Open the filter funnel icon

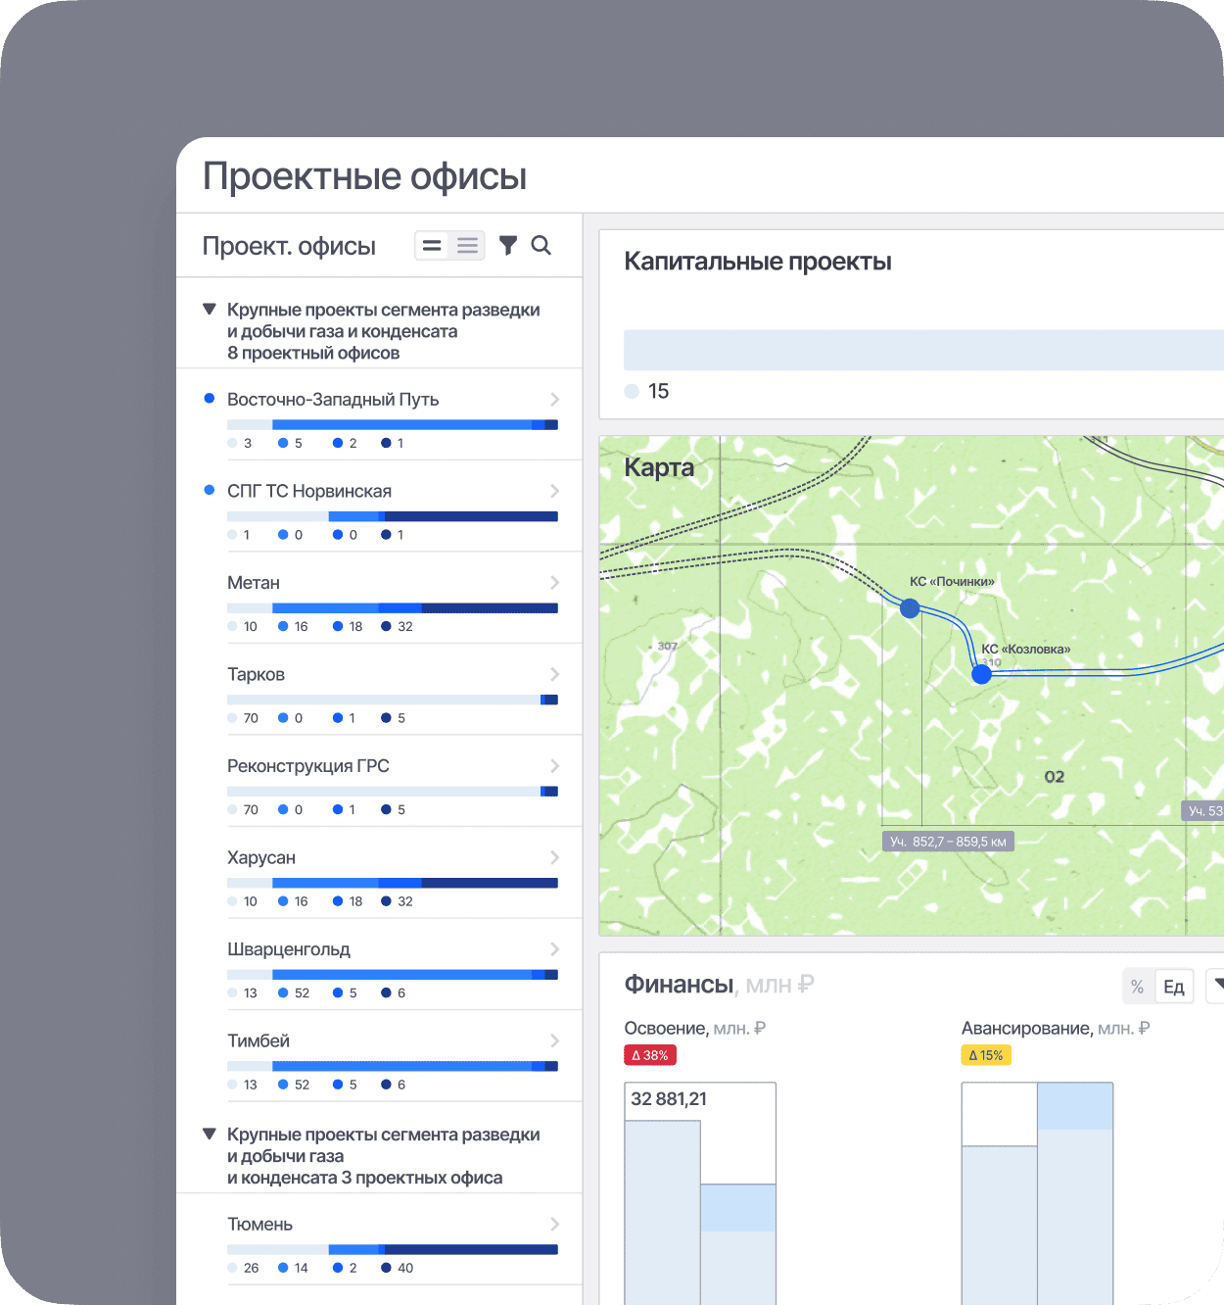tap(508, 246)
